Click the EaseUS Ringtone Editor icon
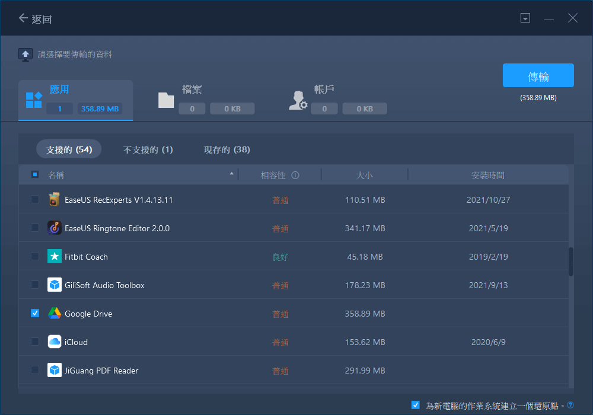Screen dimensions: 593x415 54,228
